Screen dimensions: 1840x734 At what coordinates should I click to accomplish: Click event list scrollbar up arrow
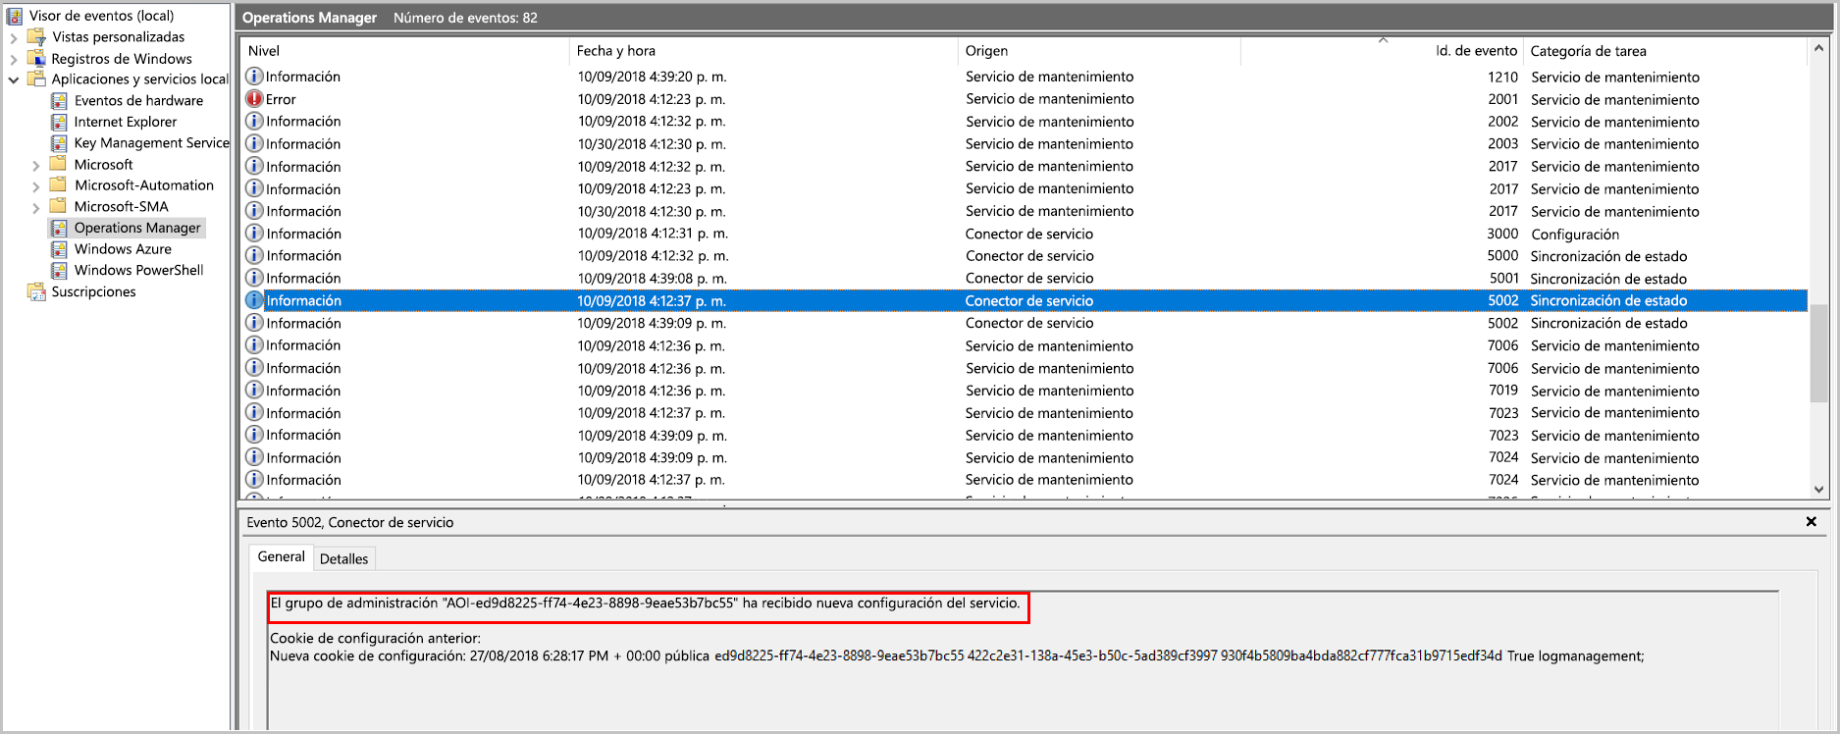coord(1818,48)
